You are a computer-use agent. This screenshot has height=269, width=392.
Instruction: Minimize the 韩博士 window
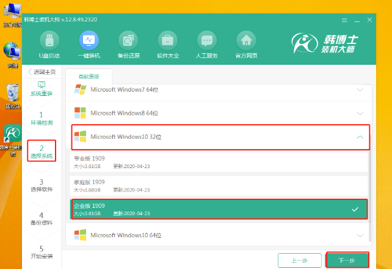357,20
